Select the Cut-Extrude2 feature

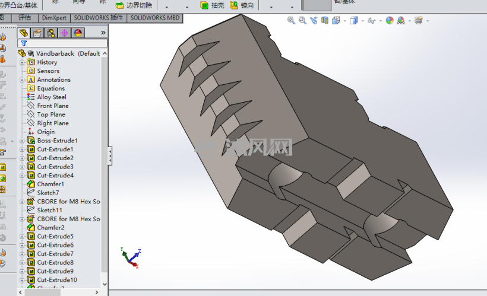click(x=55, y=158)
